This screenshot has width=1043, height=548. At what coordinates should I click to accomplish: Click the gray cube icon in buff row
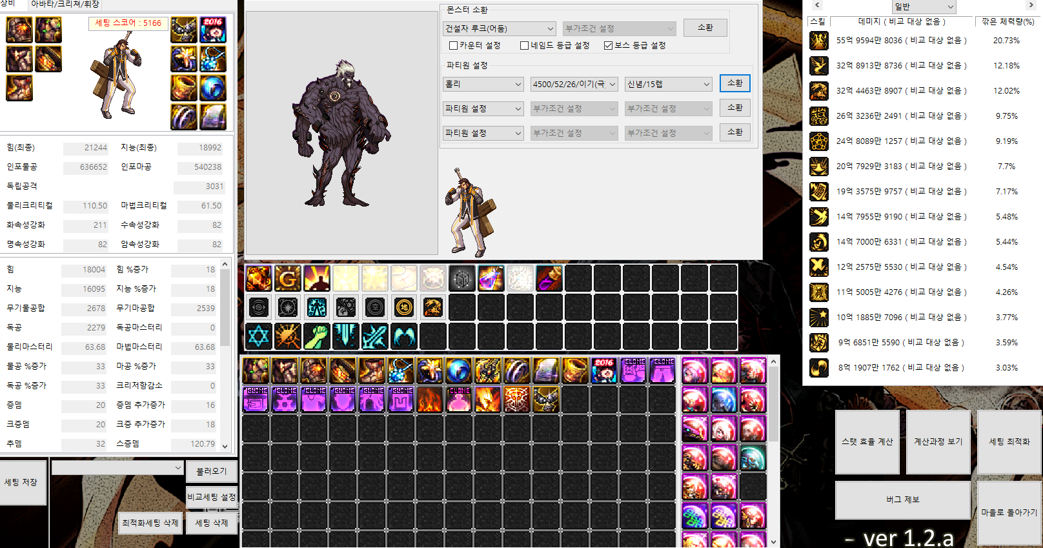(462, 278)
